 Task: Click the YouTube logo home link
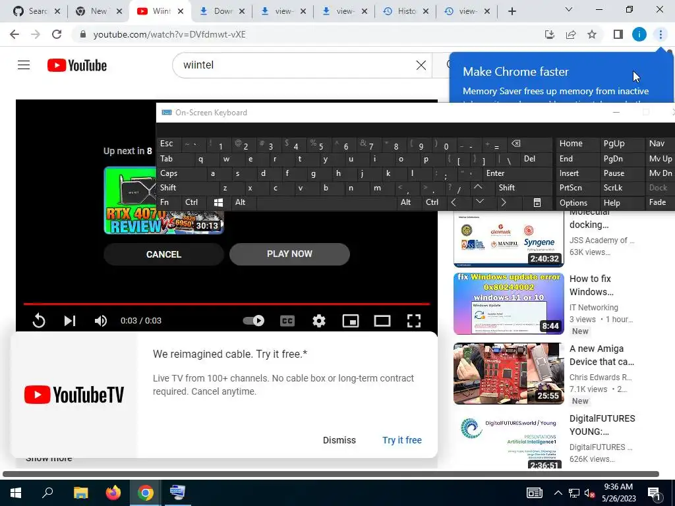(77, 65)
